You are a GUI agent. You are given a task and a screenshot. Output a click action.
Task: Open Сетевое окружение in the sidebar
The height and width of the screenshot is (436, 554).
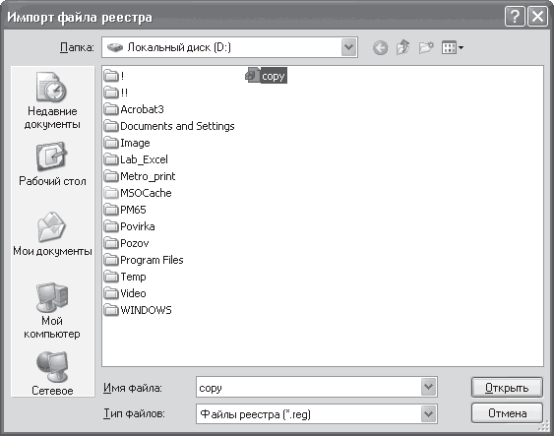52,373
